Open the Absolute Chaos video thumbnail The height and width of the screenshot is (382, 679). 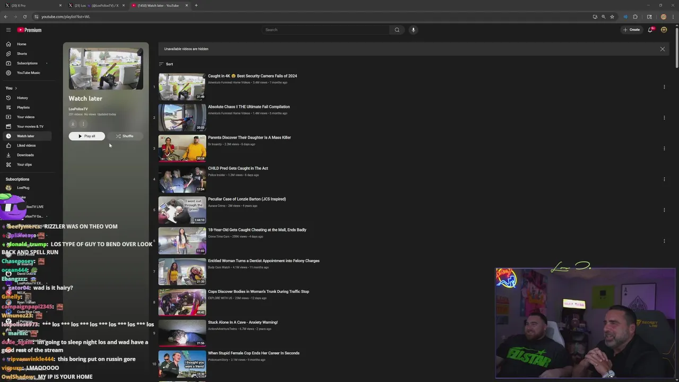(x=182, y=117)
